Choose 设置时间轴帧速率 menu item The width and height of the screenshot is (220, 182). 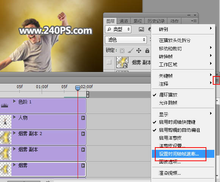pos(183,154)
